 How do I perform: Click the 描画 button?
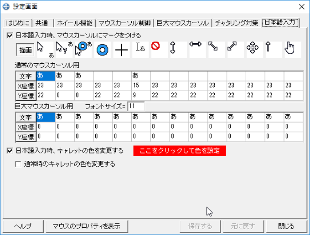(26, 50)
